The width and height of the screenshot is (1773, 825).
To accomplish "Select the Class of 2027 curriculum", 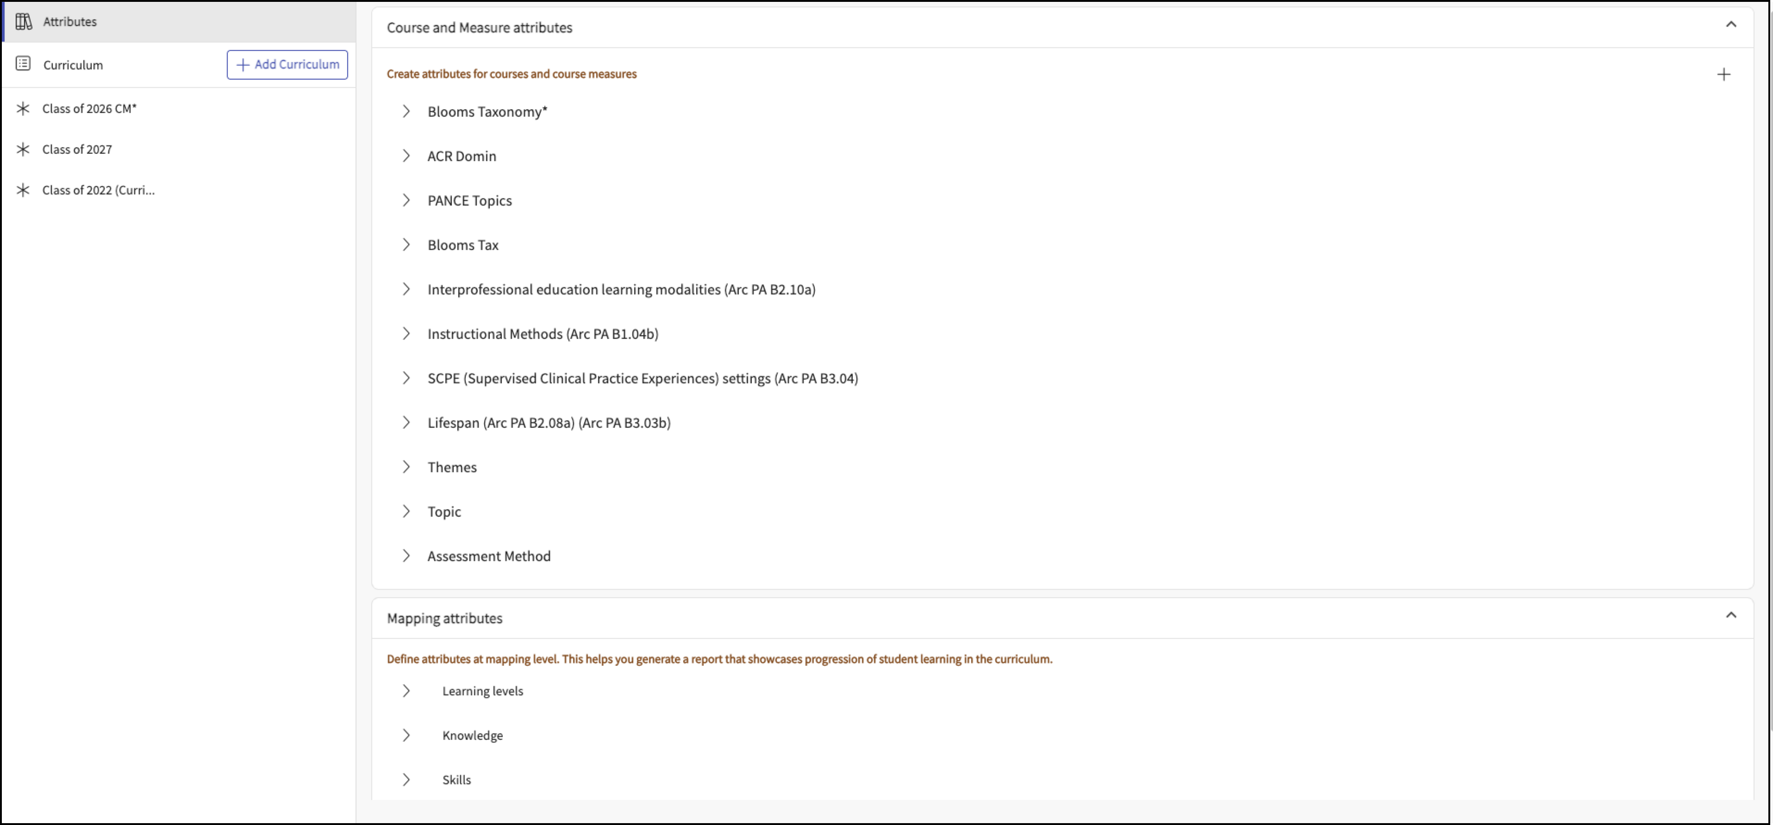I will tap(77, 150).
